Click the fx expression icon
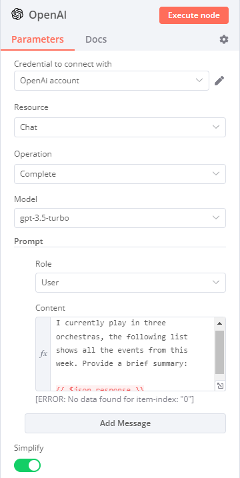Image resolution: width=240 pixels, height=478 pixels. pos(43,354)
